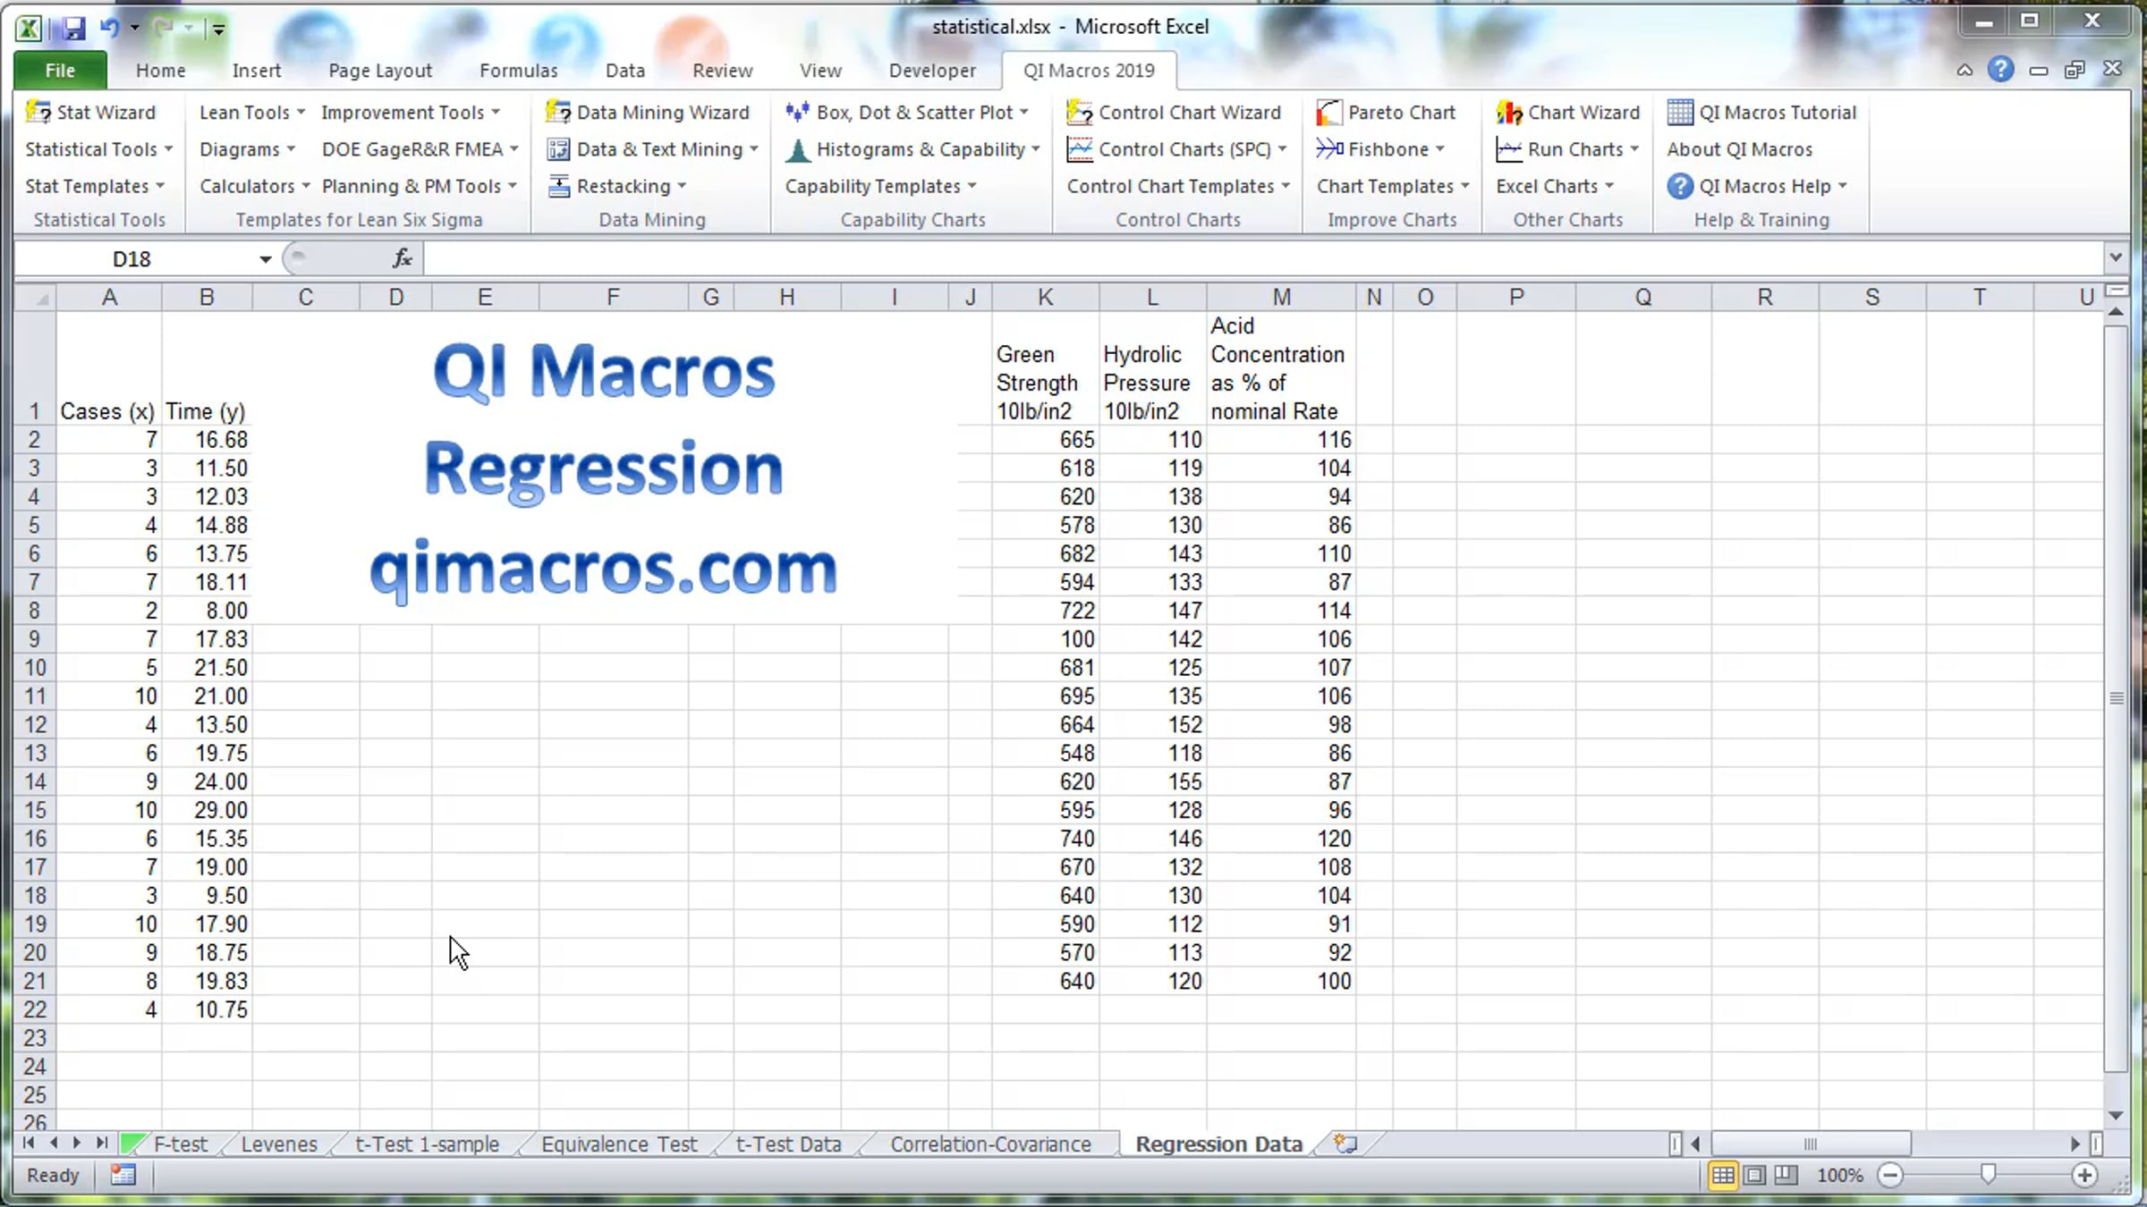The image size is (2147, 1207).
Task: Open the QI Macros Tutorial
Action: pos(1761,112)
